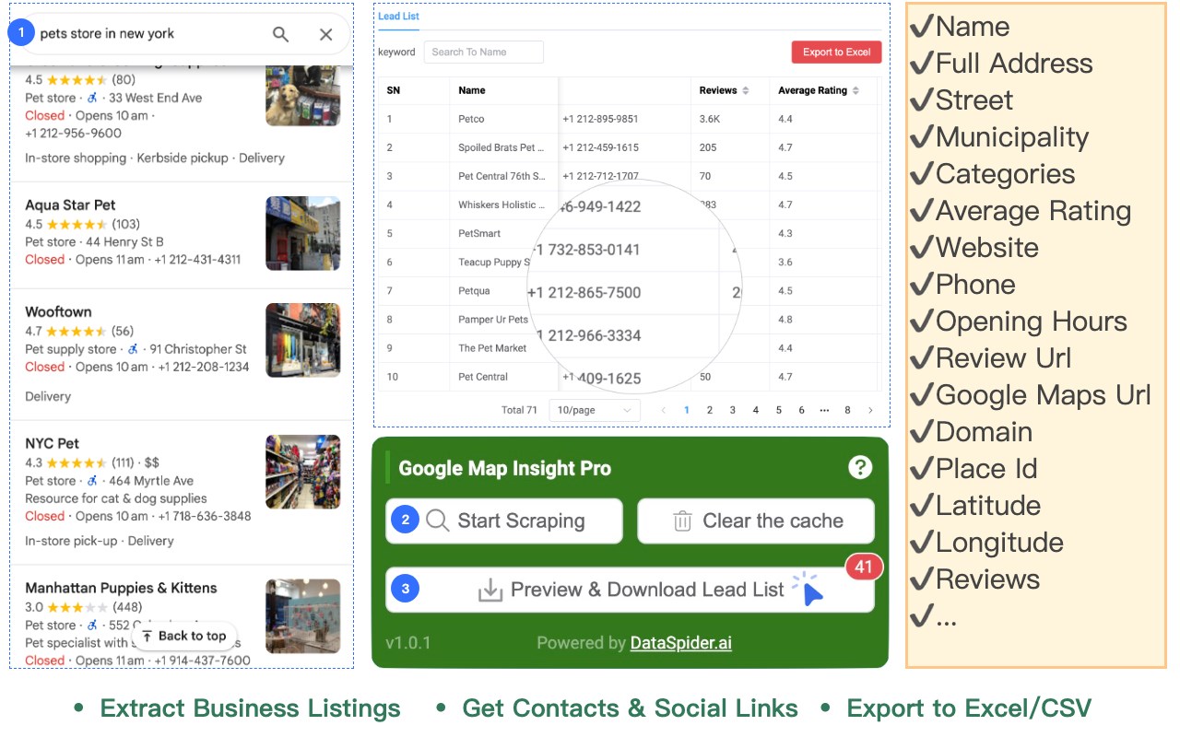This screenshot has width=1180, height=737.
Task: Click phone number +1 212-459-1615
Action: pos(600,147)
